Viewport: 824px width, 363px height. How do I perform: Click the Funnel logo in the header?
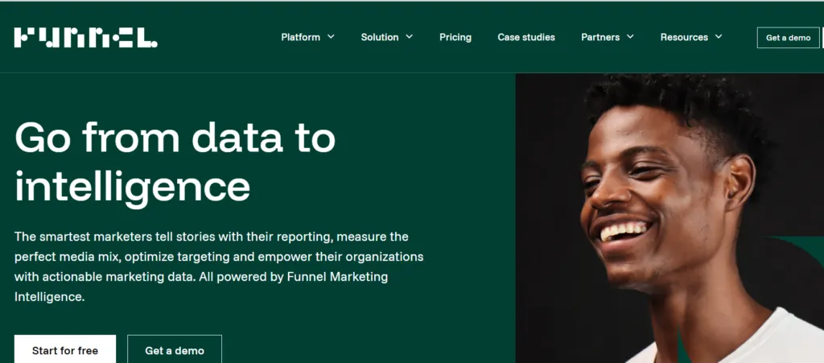coord(85,37)
